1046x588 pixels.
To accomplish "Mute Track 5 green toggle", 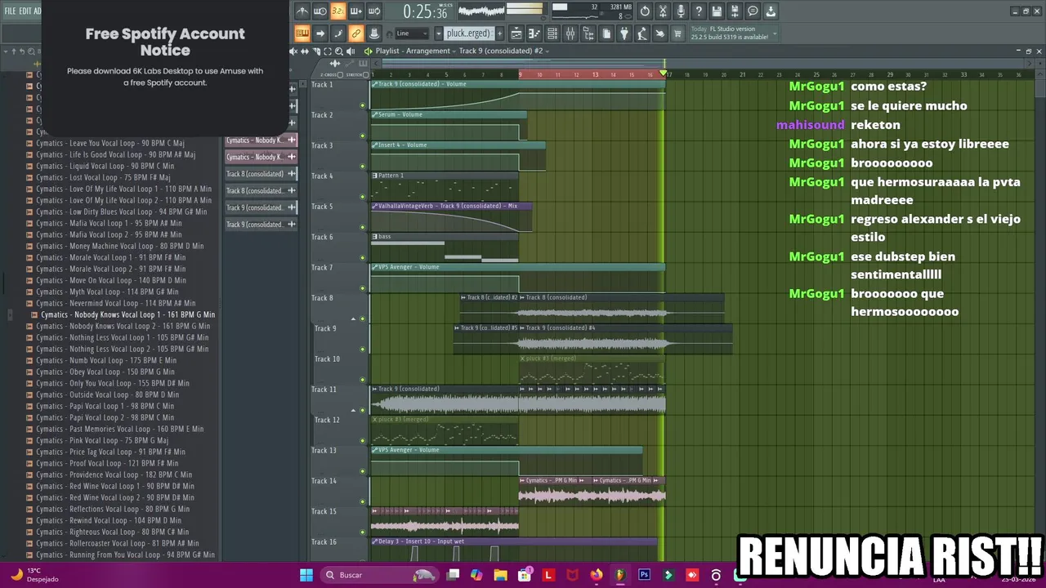I will point(363,227).
